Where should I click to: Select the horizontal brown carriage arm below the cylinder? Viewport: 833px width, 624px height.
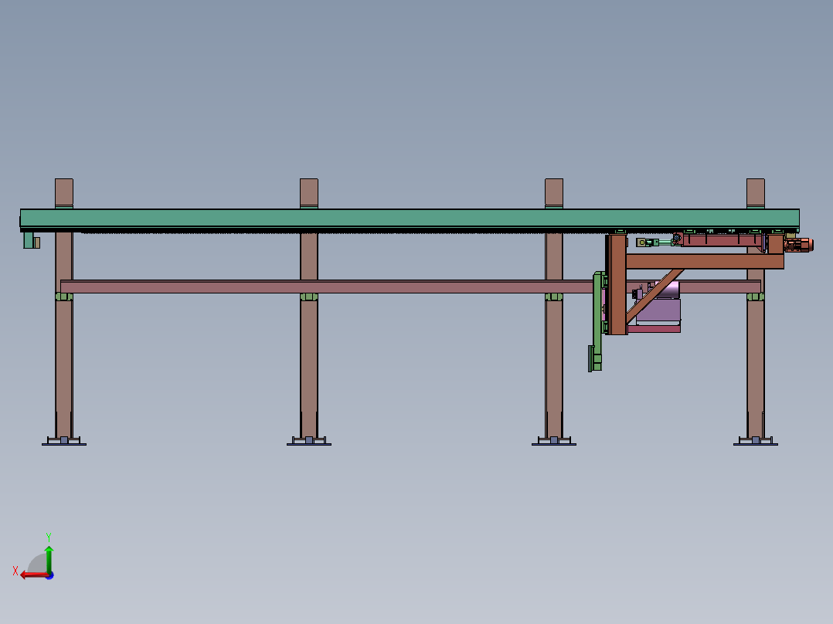[705, 261]
